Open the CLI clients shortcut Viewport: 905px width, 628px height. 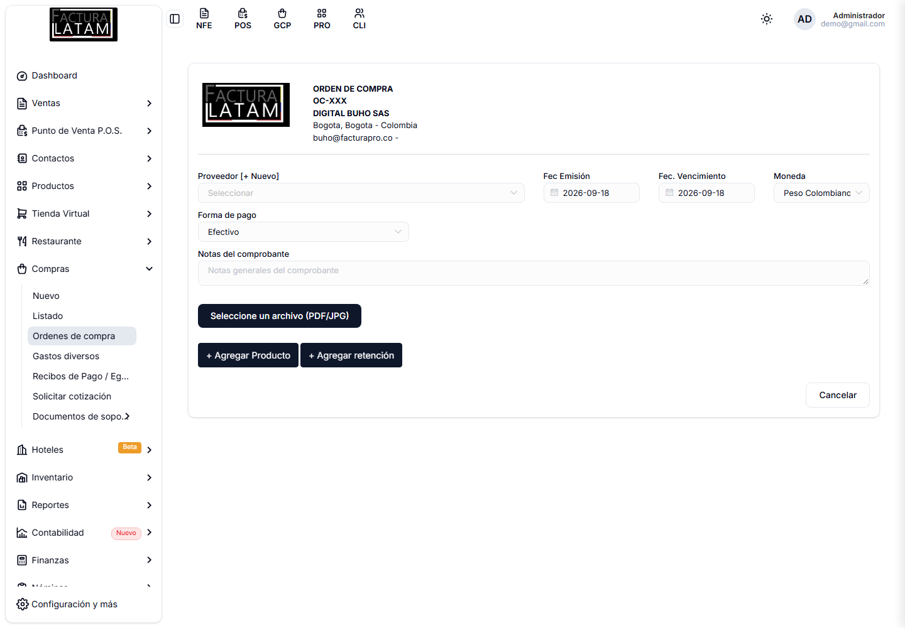[359, 19]
